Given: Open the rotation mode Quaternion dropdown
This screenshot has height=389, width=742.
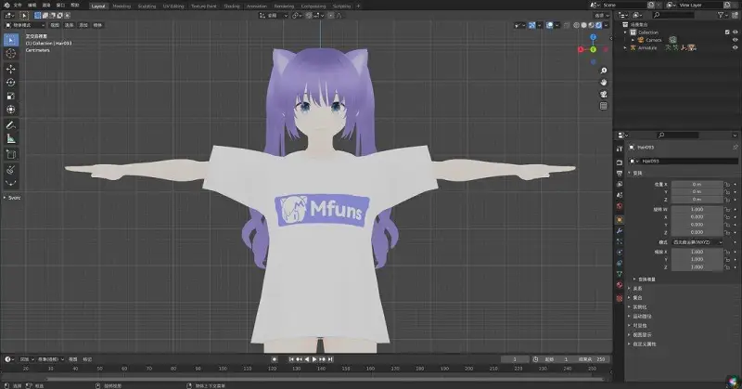Looking at the screenshot, I should coord(697,242).
